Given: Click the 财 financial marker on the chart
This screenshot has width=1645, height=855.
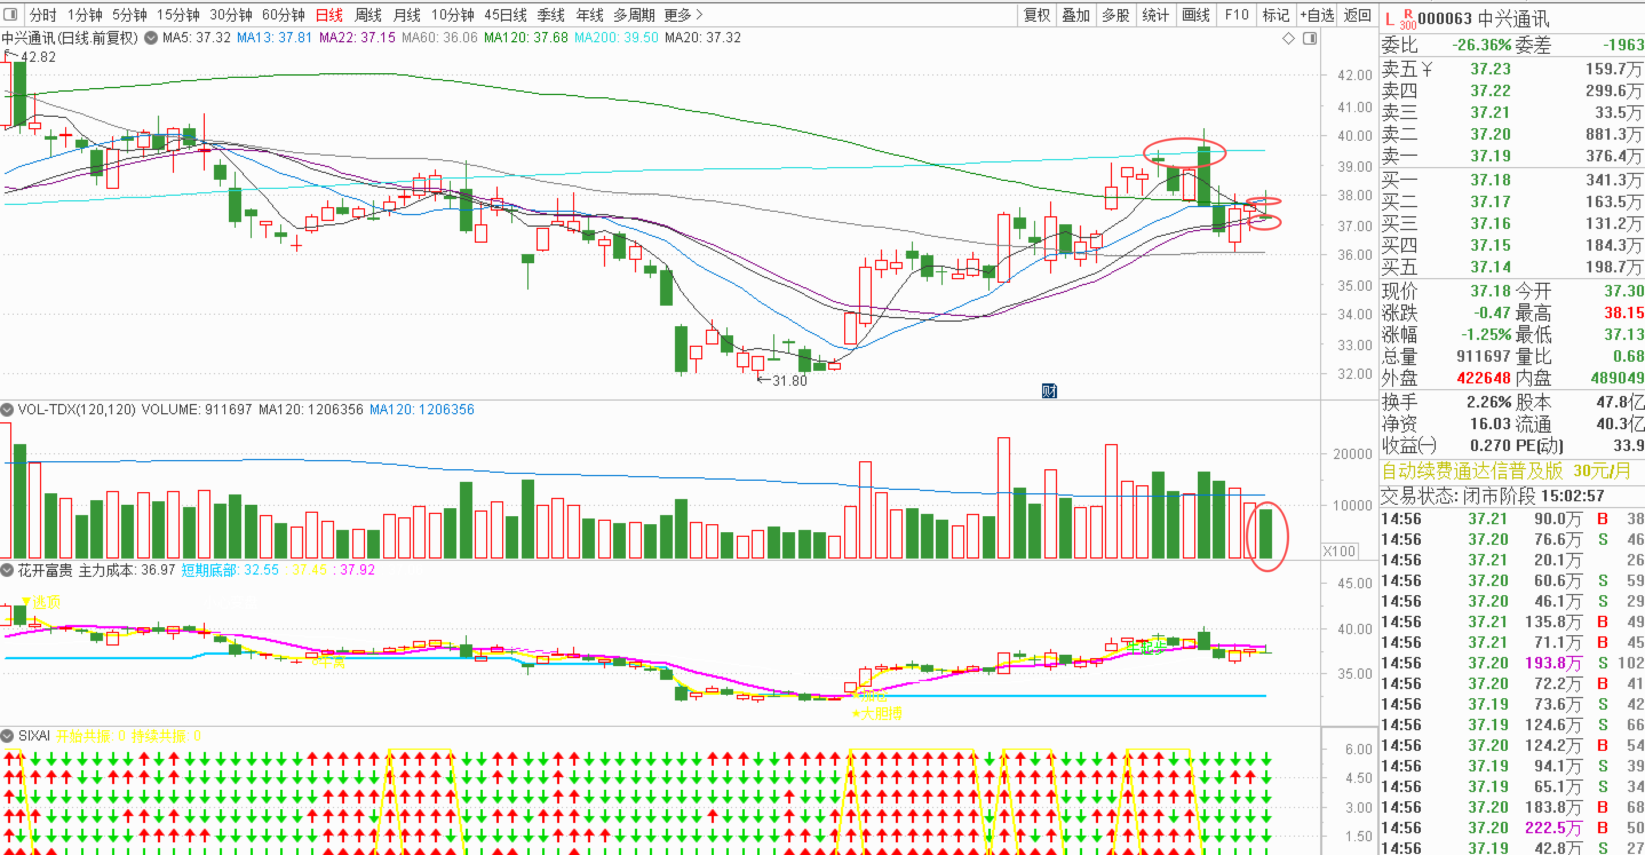Looking at the screenshot, I should pyautogui.click(x=1049, y=390).
